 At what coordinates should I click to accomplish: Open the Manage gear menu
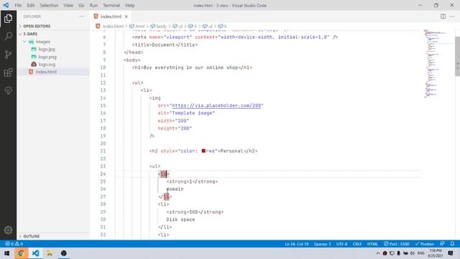(8, 230)
